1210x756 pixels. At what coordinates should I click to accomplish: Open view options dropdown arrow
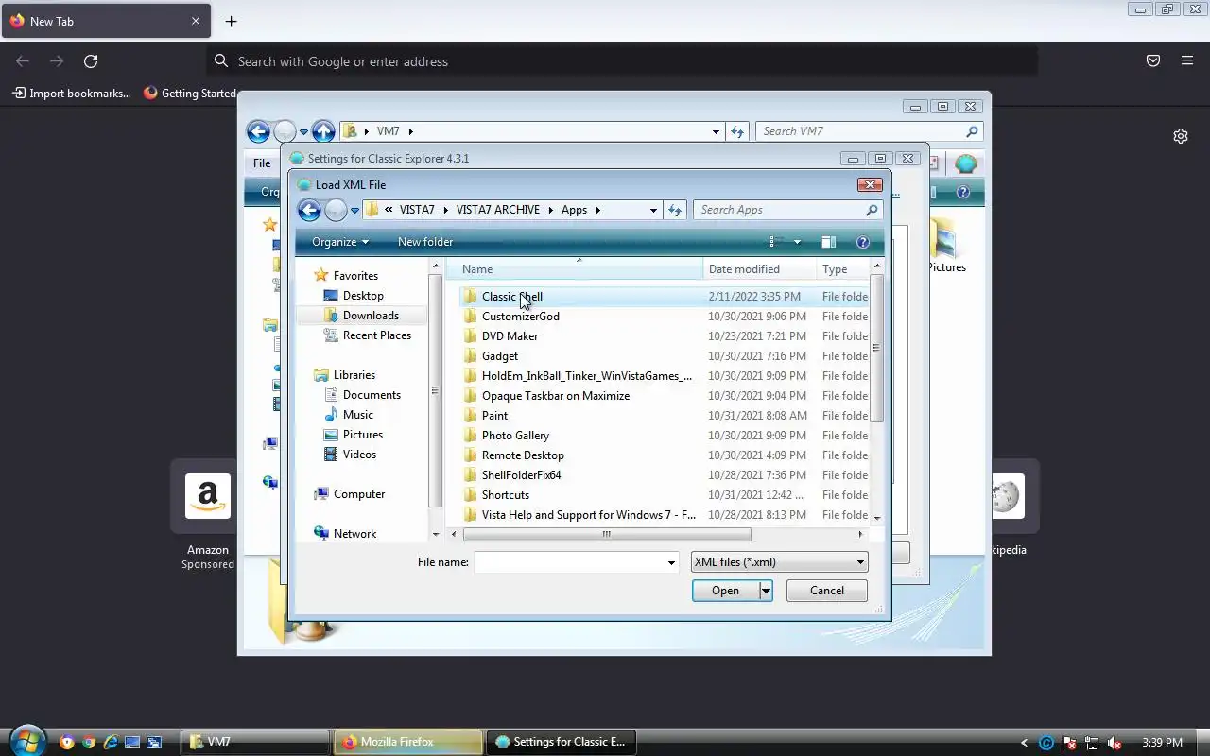tap(797, 242)
